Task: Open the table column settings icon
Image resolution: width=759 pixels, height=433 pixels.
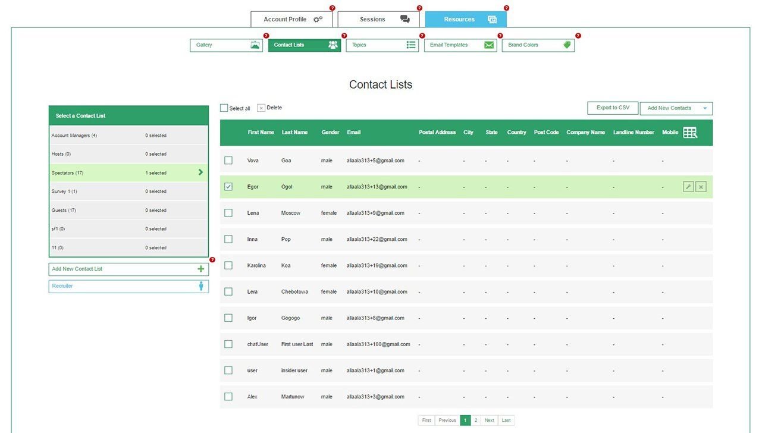Action: pos(690,133)
